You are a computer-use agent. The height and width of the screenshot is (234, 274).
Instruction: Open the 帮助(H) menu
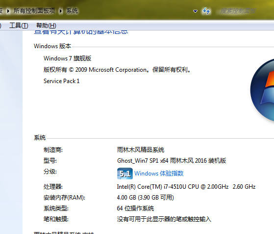46,26
